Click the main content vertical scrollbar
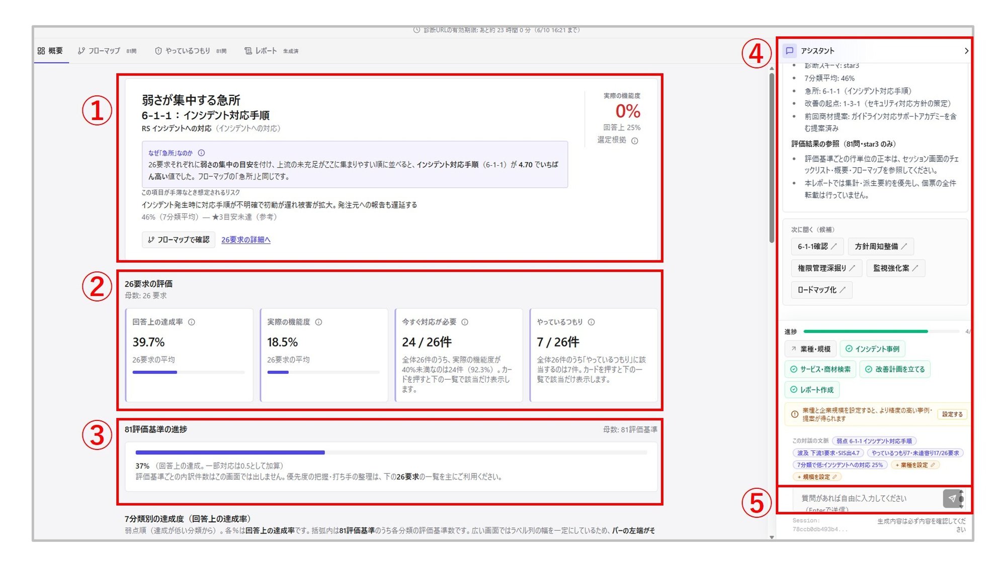This screenshot has height=567, width=1006. [772, 158]
